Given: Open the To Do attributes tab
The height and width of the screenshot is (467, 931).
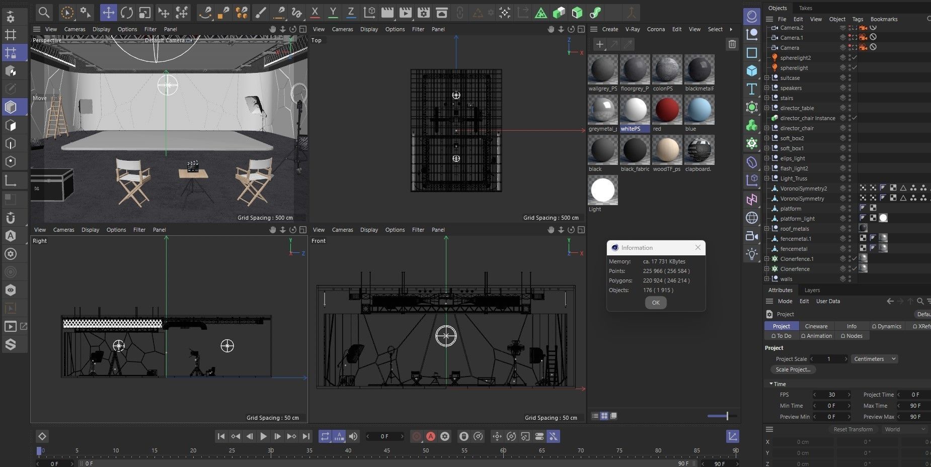Looking at the screenshot, I should [x=781, y=336].
